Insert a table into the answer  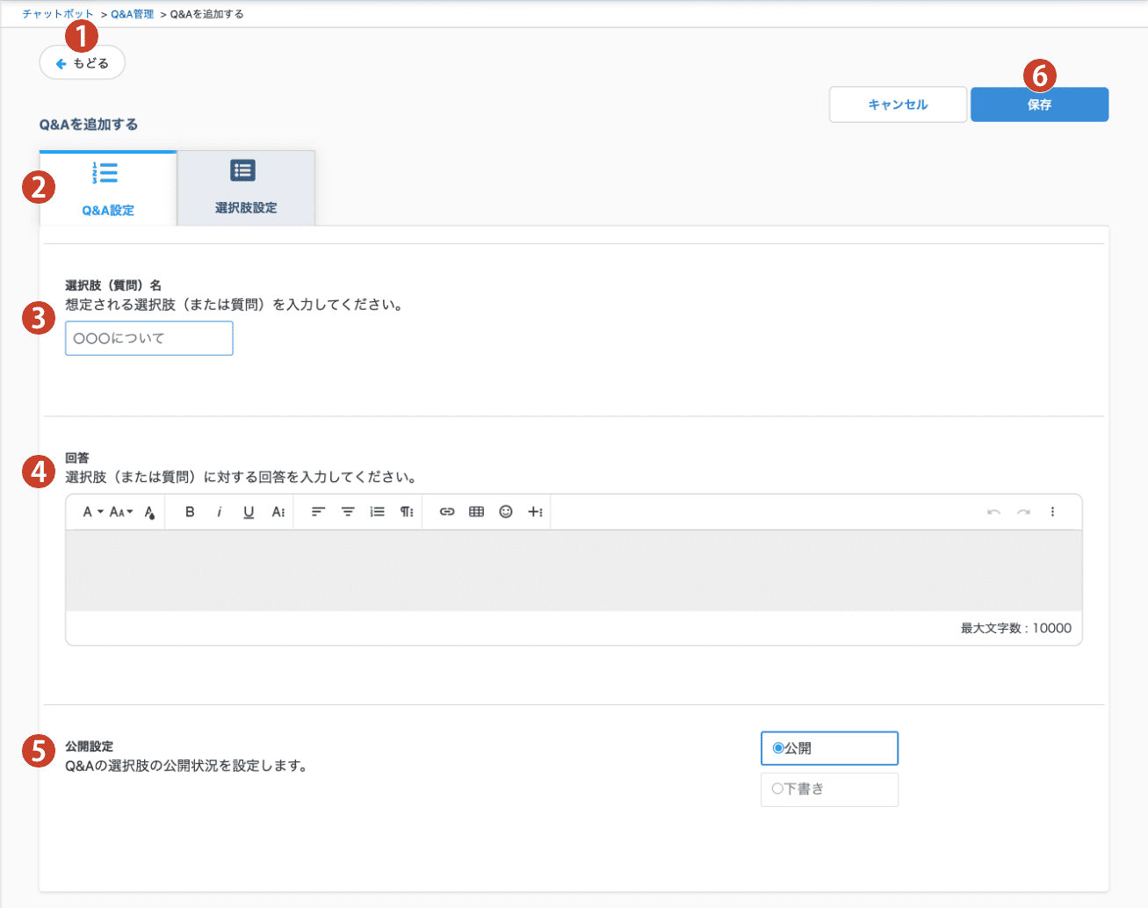pos(476,512)
